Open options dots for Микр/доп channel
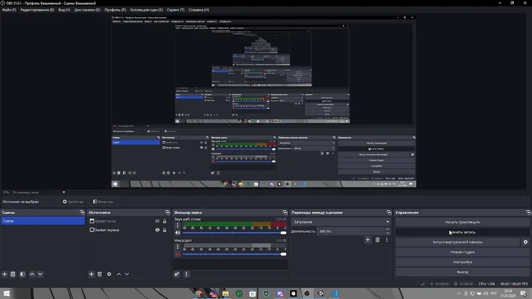 click(177, 247)
